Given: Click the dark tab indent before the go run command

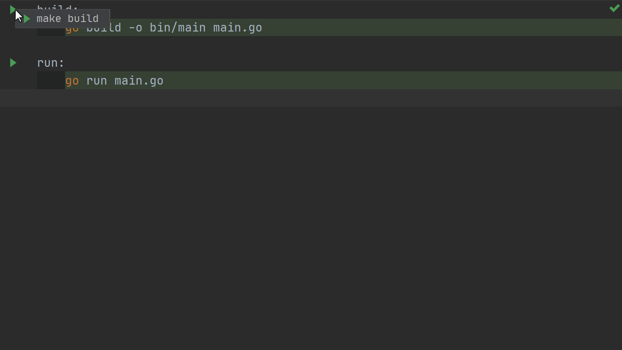Looking at the screenshot, I should coord(51,80).
